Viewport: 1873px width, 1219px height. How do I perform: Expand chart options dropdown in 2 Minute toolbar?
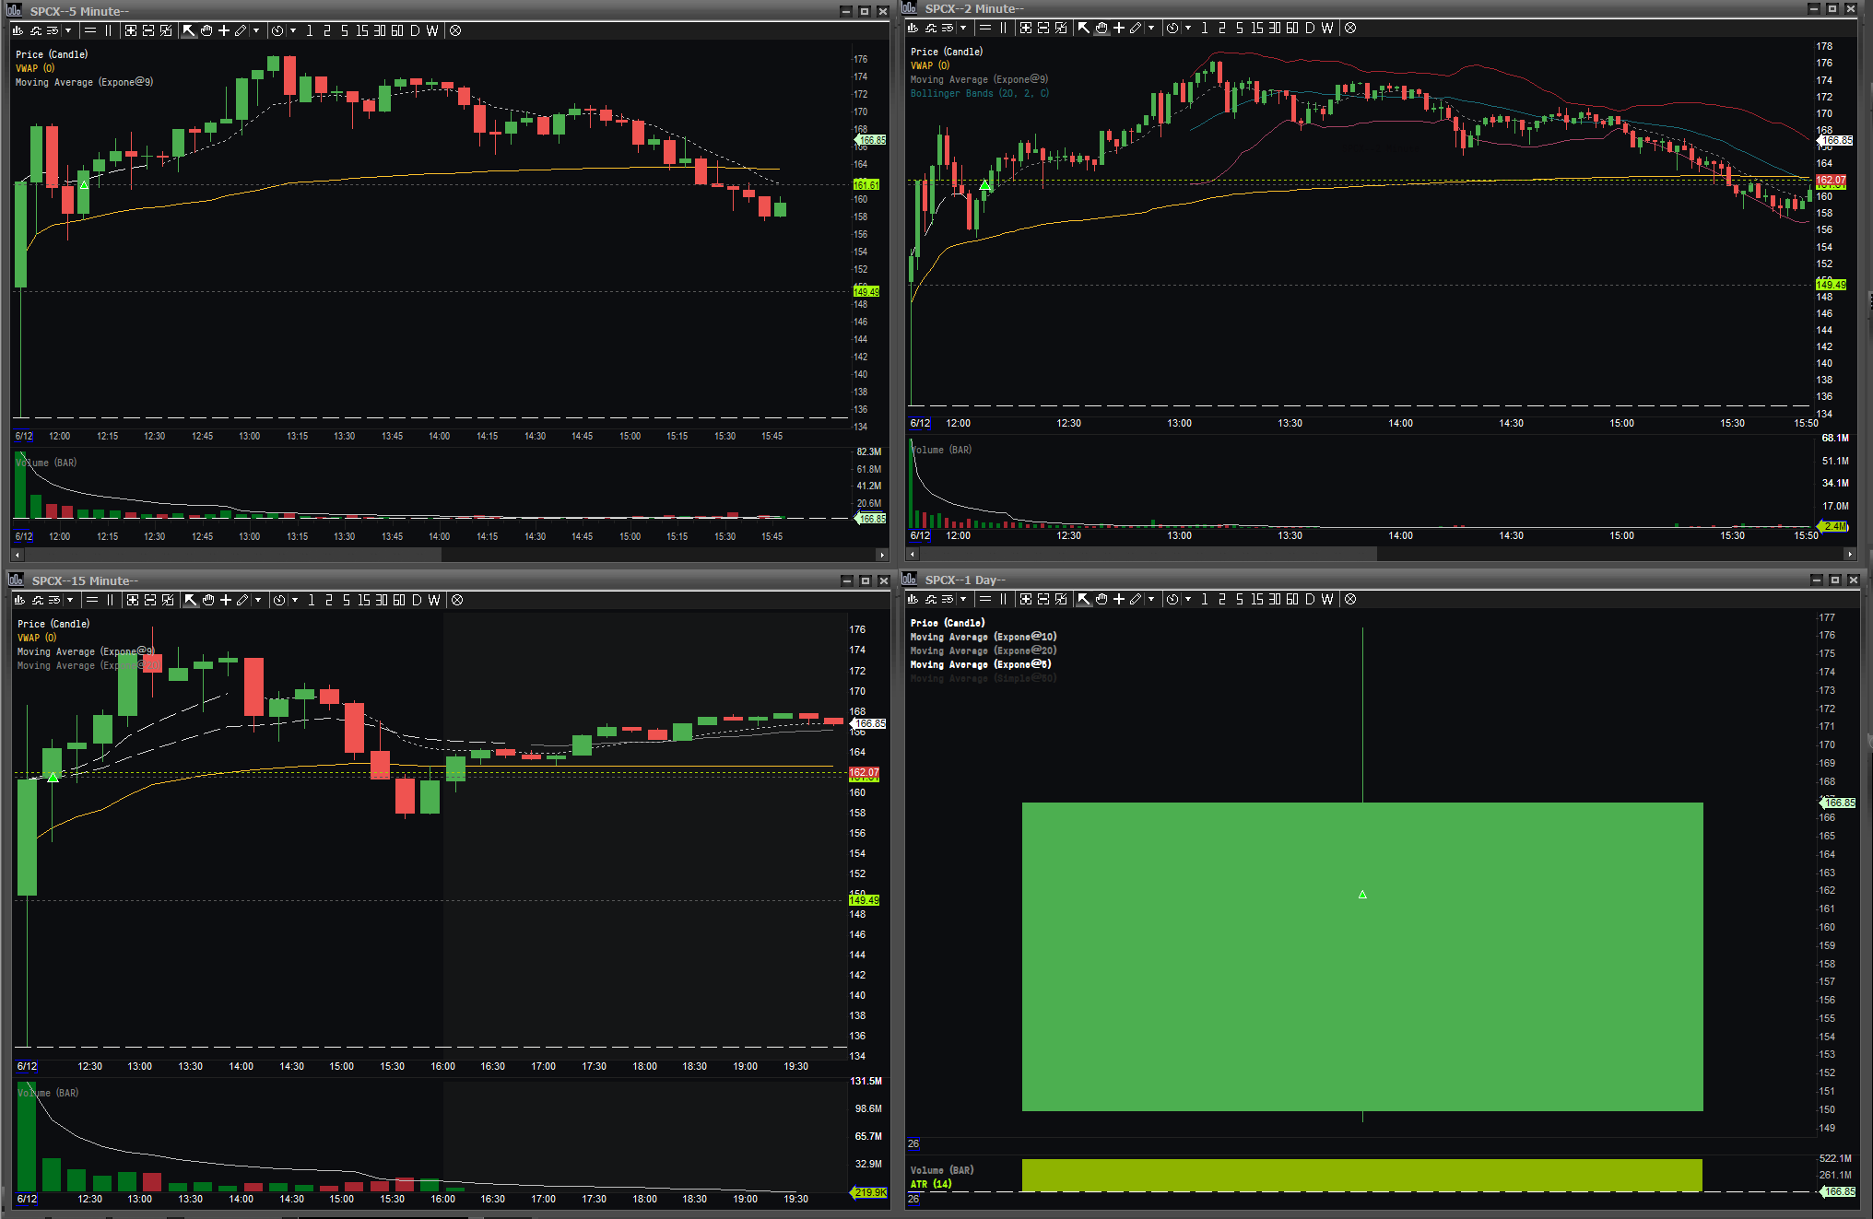(963, 28)
